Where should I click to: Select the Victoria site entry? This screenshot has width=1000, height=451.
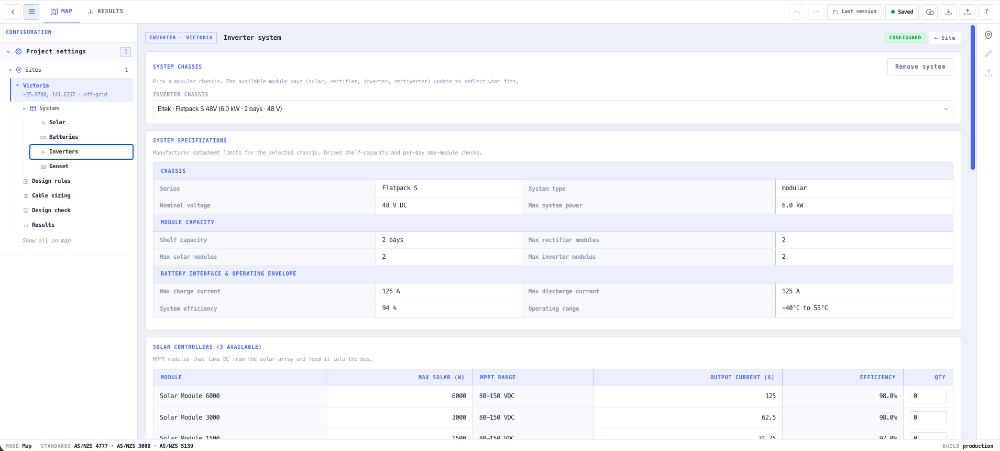[72, 90]
